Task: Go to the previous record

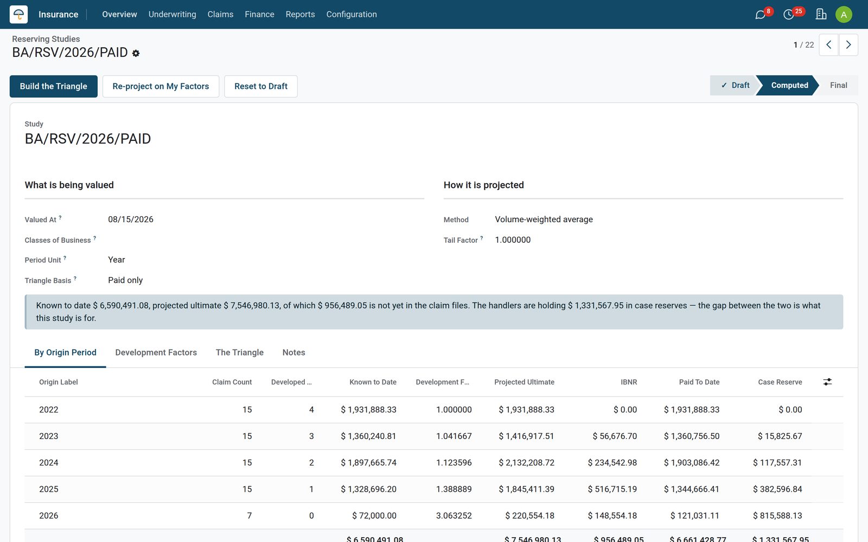Action: click(x=828, y=45)
